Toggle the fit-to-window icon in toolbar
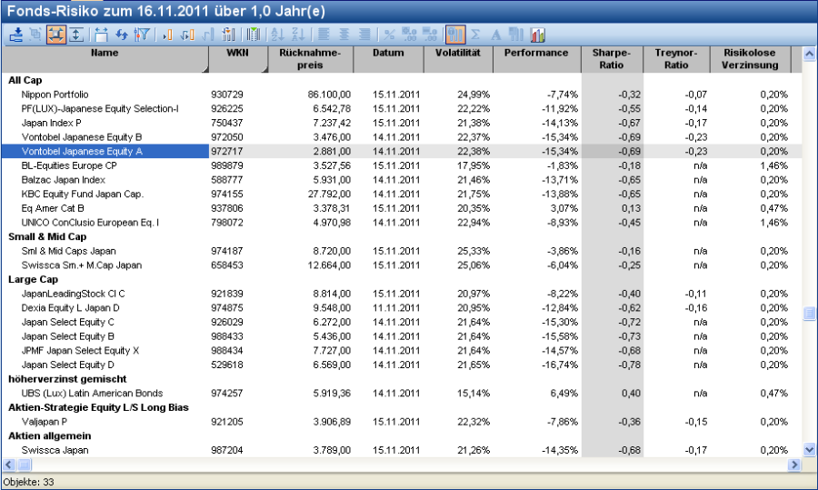This screenshot has height=490, width=818. pos(56,35)
